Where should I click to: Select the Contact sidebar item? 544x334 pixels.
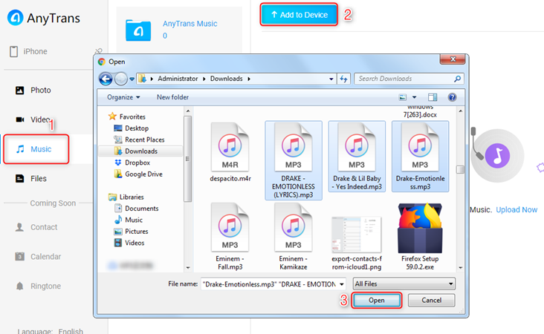click(x=36, y=227)
